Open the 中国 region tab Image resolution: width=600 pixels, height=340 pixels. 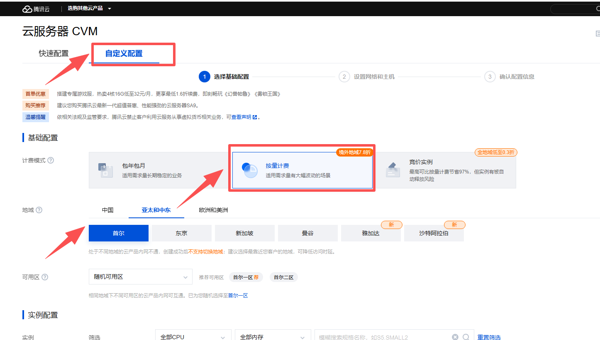[108, 210]
